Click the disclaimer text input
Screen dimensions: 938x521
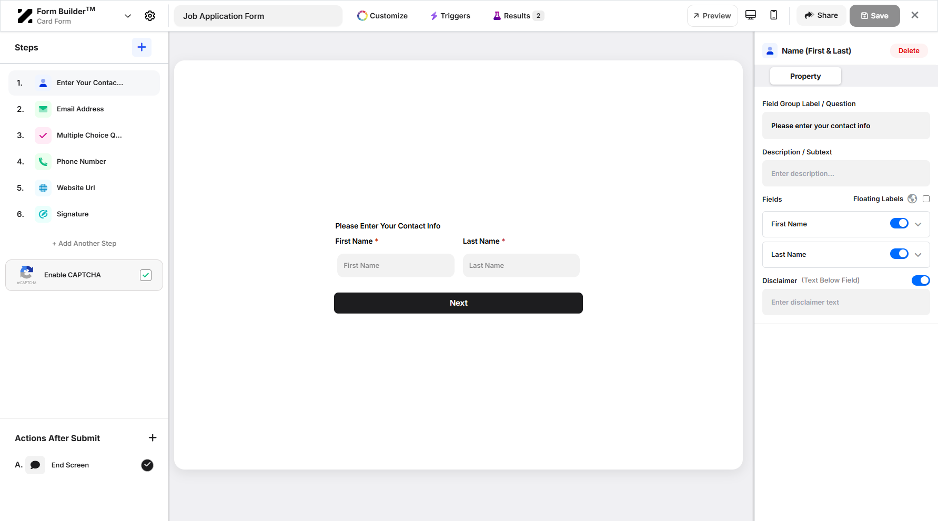[x=846, y=302]
